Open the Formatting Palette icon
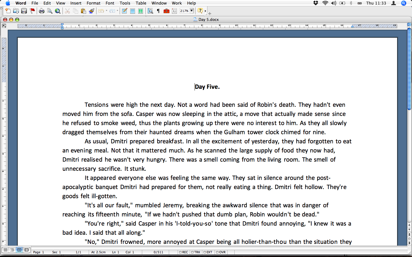Viewport: 412px width, 257px height. tap(175, 11)
